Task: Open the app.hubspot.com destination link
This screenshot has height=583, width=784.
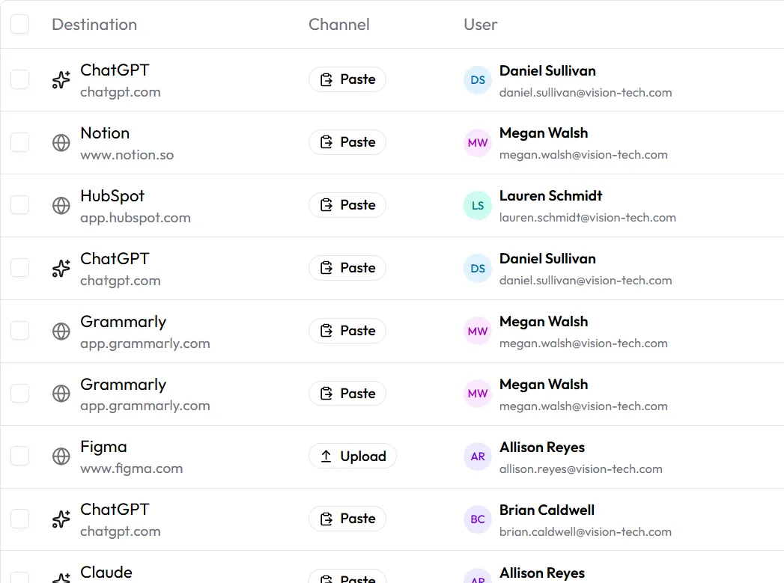Action: 136,218
